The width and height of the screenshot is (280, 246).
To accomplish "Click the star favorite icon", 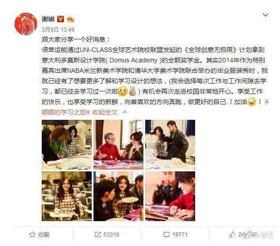I will click(x=32, y=234).
